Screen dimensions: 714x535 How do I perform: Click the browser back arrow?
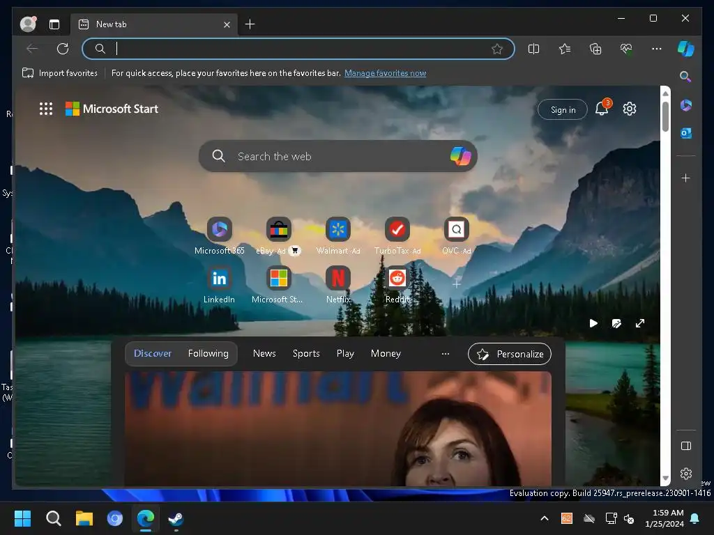pyautogui.click(x=32, y=49)
